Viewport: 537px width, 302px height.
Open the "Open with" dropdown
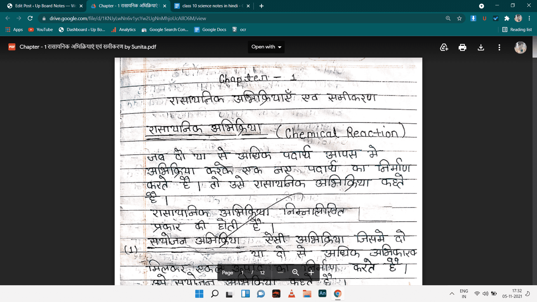[x=266, y=47]
